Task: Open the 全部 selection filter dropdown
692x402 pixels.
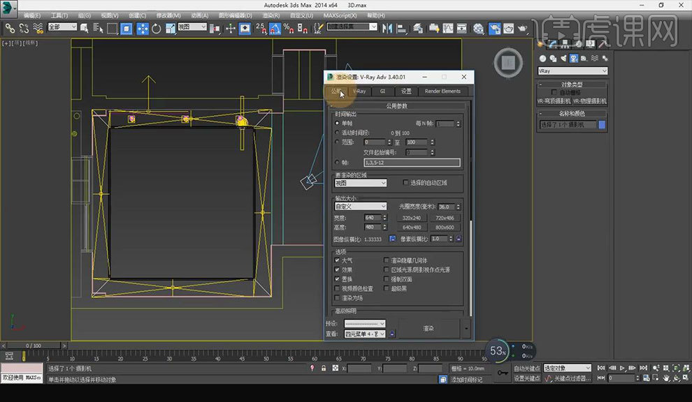Action: (x=62, y=27)
